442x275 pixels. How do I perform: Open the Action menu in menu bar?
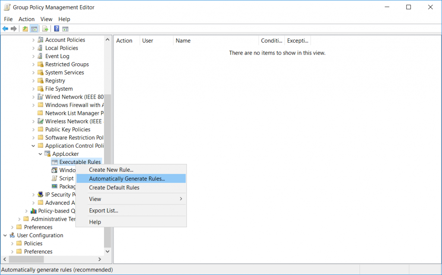pyautogui.click(x=26, y=19)
